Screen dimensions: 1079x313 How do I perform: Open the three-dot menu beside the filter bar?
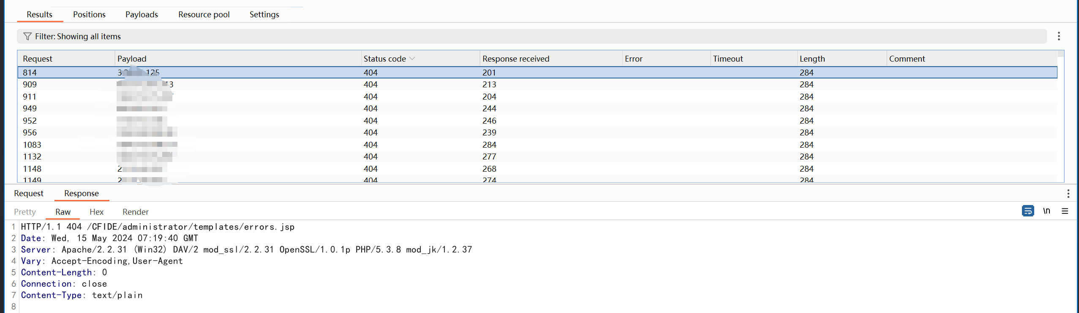[x=1058, y=36]
